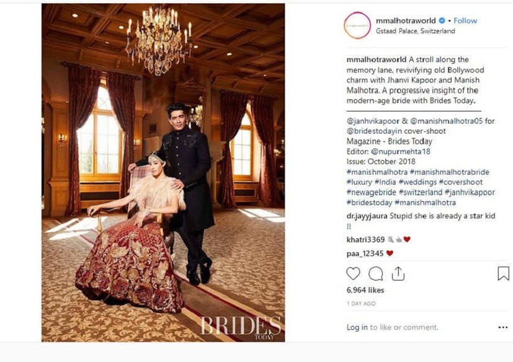Like the post with the heart icon
513x362 pixels.
pos(353,273)
